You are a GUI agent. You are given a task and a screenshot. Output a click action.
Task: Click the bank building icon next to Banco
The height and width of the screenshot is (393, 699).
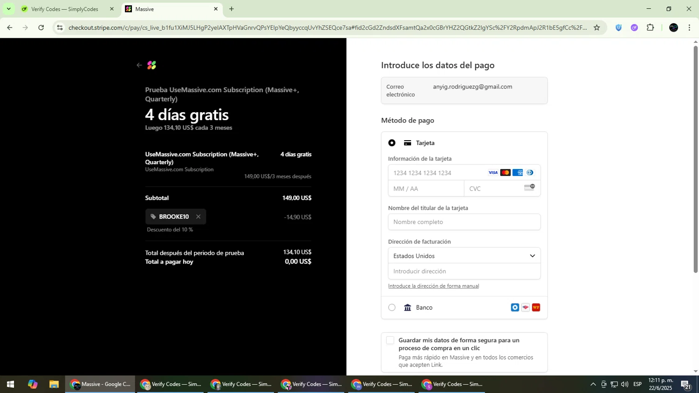pyautogui.click(x=408, y=307)
